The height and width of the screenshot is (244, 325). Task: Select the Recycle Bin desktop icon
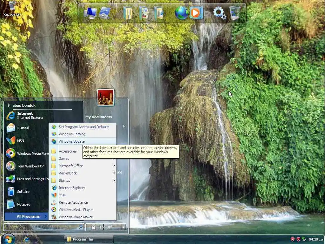click(12, 9)
